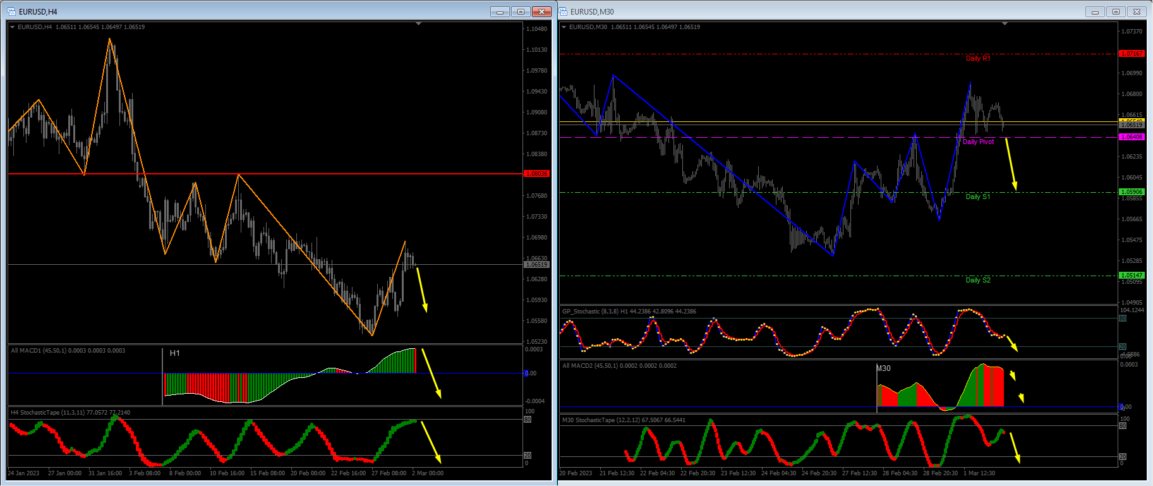Close the EURUSD,H4 chart window
The height and width of the screenshot is (486, 1153).
tap(542, 11)
